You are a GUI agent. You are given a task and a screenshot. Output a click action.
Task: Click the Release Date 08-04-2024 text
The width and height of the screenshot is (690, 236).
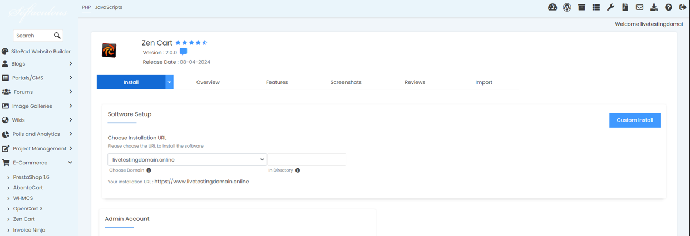tap(176, 62)
